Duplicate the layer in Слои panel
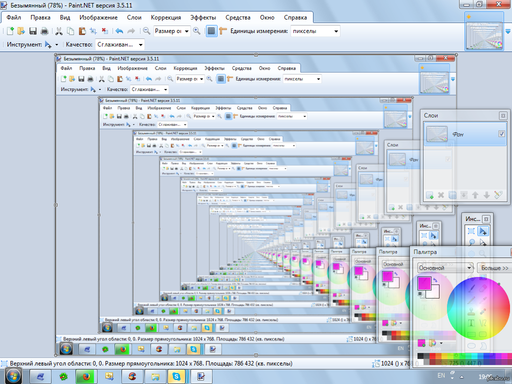The width and height of the screenshot is (512, 384). coord(452,195)
